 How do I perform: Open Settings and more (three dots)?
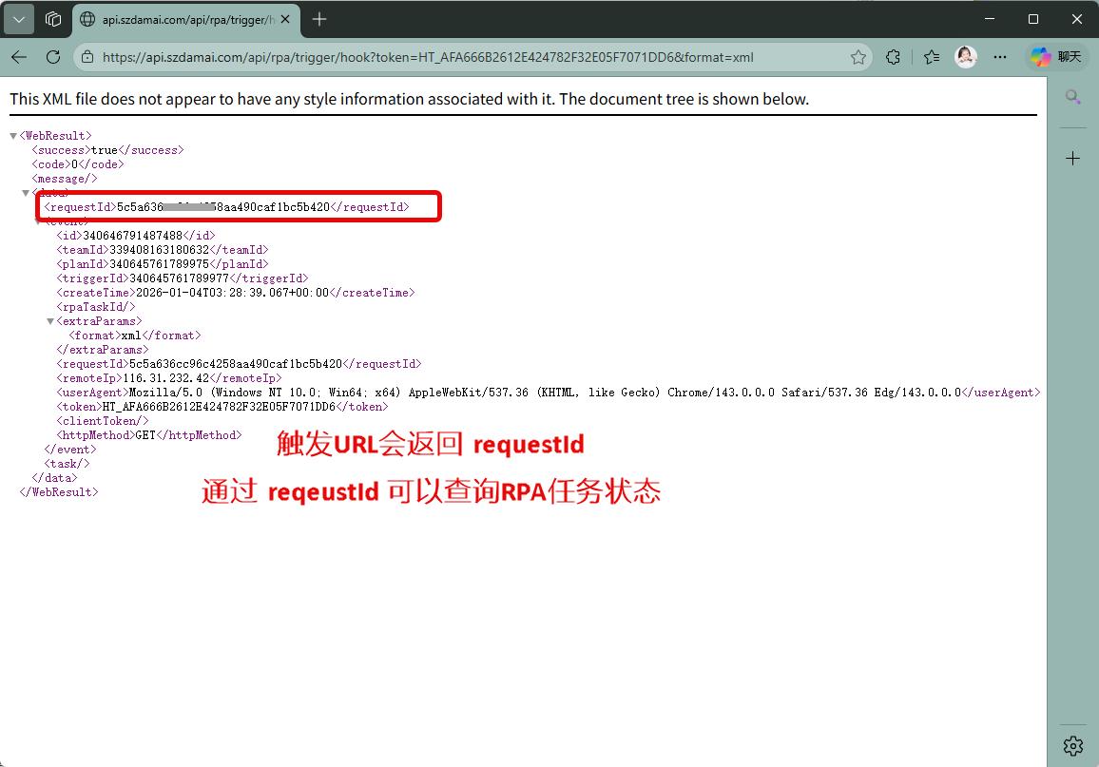click(x=1000, y=57)
